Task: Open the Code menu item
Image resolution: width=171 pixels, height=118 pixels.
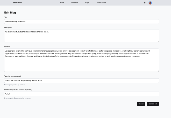Action: click(x=62, y=3)
